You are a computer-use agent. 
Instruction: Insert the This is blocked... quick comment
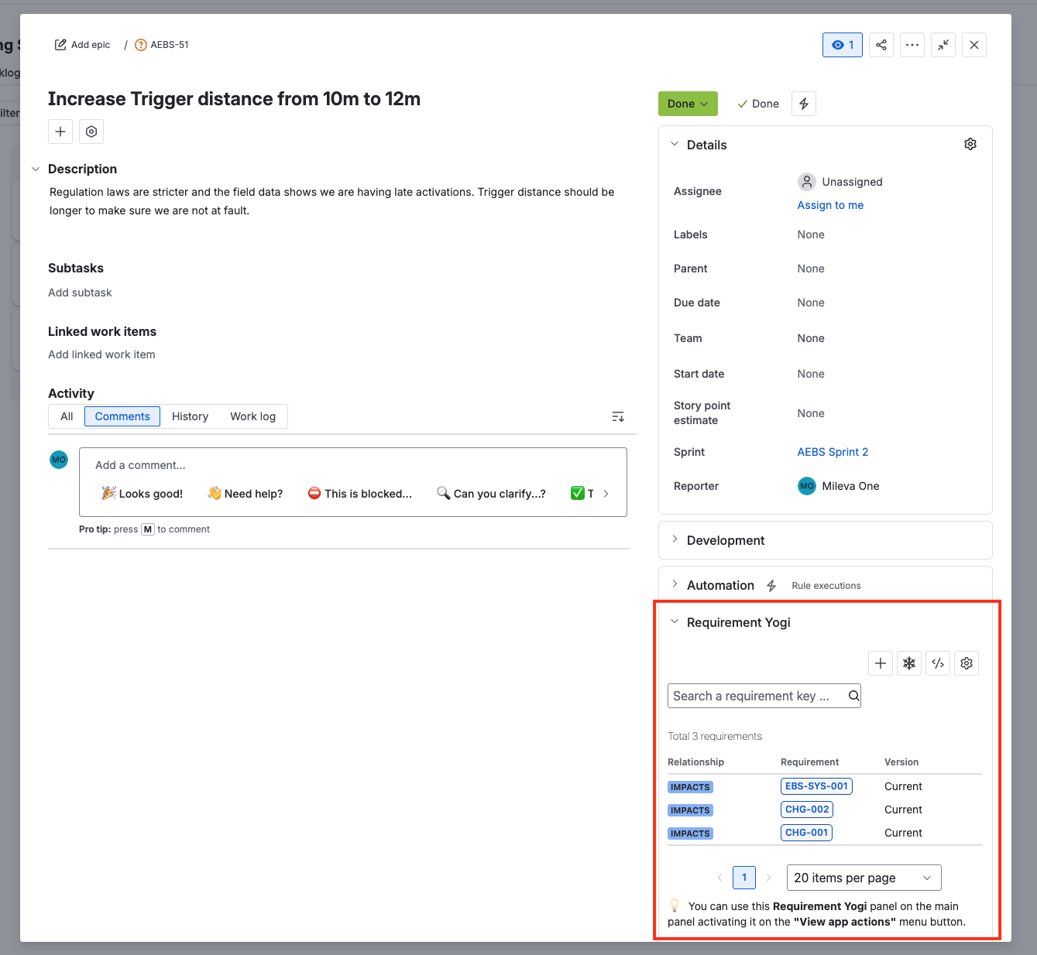click(x=360, y=494)
